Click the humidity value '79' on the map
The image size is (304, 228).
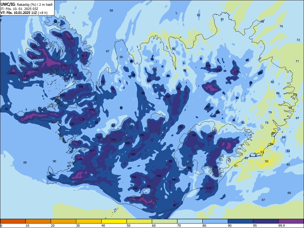270,112
